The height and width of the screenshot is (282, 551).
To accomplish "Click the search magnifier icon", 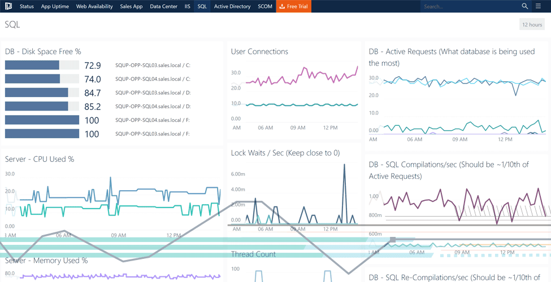I will [524, 6].
